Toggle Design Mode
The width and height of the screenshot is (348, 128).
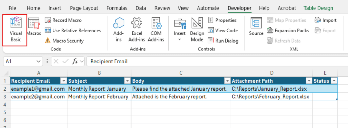tap(197, 30)
